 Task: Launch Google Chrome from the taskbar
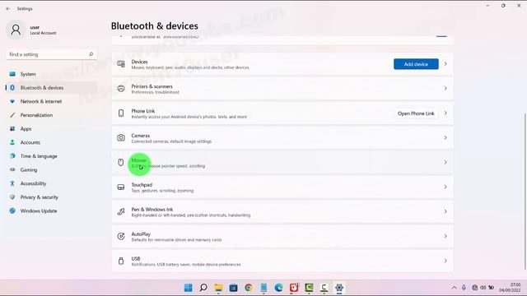pos(249,288)
